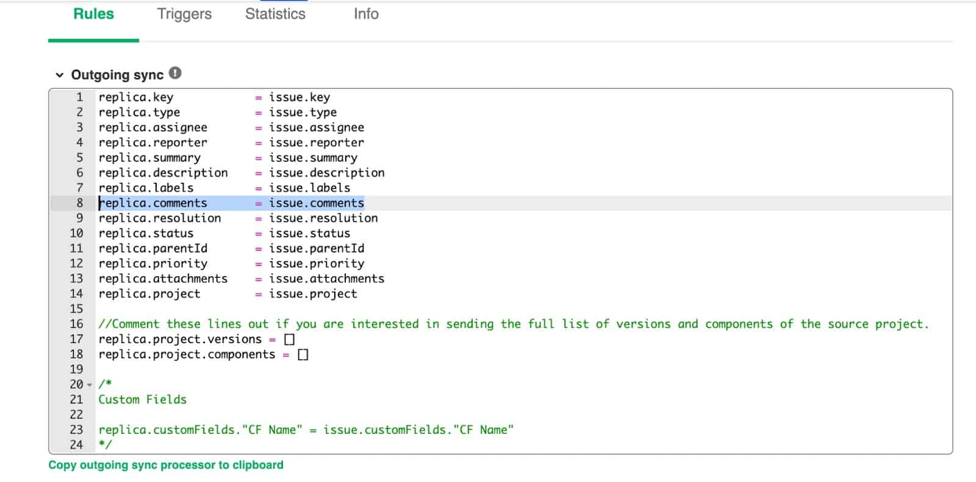The image size is (976, 482).
Task: Click replica.priority on line 12
Action: pos(153,264)
